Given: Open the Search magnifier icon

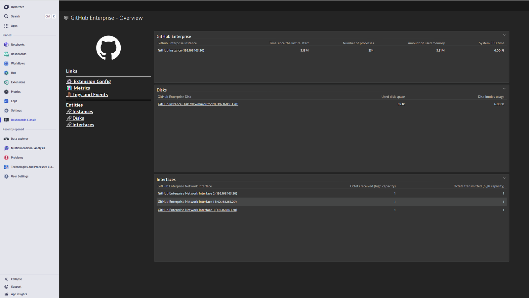Looking at the screenshot, I should click(6, 16).
